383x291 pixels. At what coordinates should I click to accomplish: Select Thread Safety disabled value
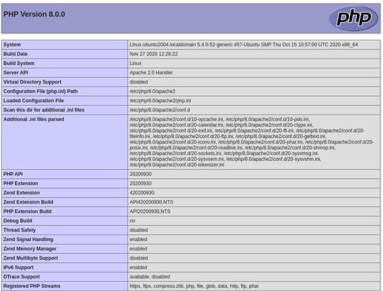click(x=139, y=230)
